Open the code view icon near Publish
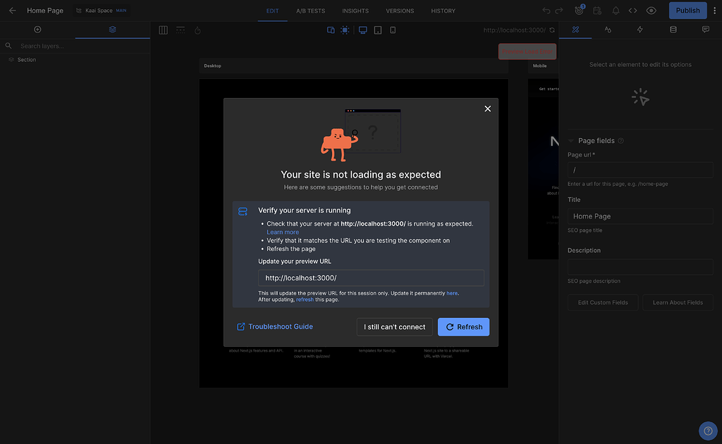Viewport: 722px width, 444px height. point(632,11)
